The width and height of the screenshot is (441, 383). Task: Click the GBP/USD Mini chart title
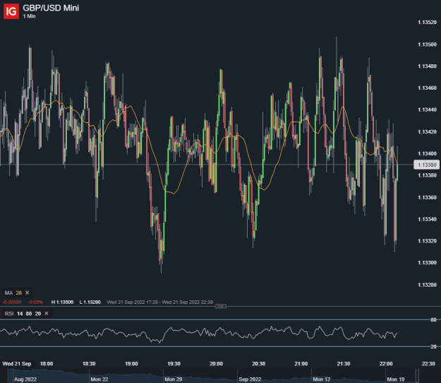(x=51, y=8)
